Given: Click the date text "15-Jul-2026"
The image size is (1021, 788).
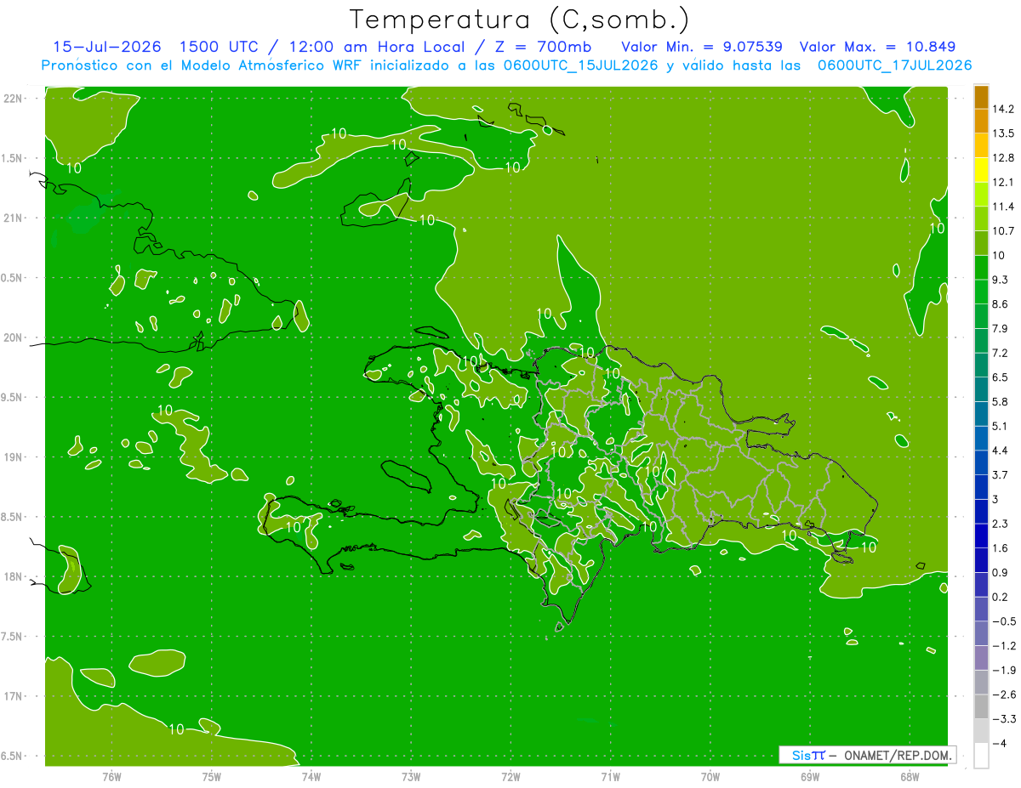Looking at the screenshot, I should pos(108,47).
